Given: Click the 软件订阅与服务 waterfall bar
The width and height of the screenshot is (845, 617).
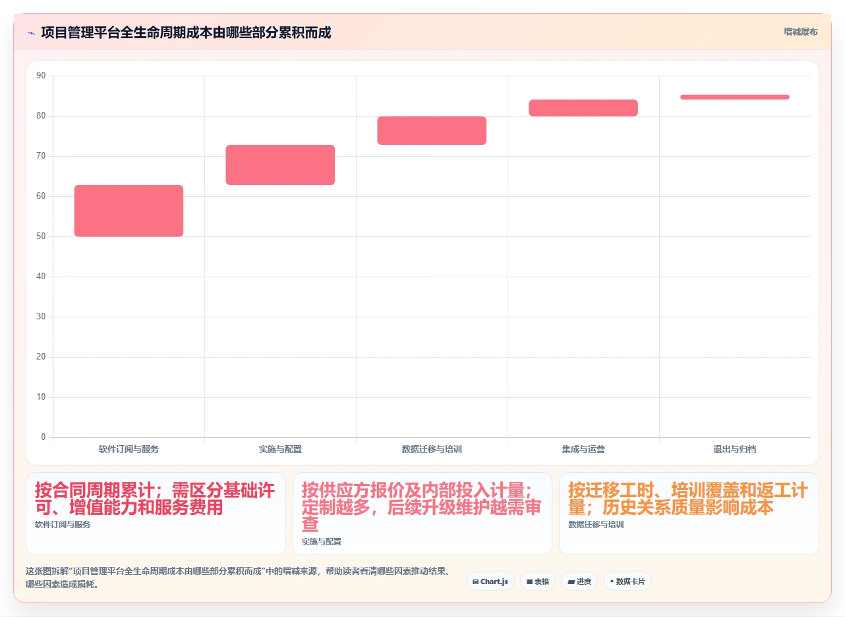Looking at the screenshot, I should point(129,211).
